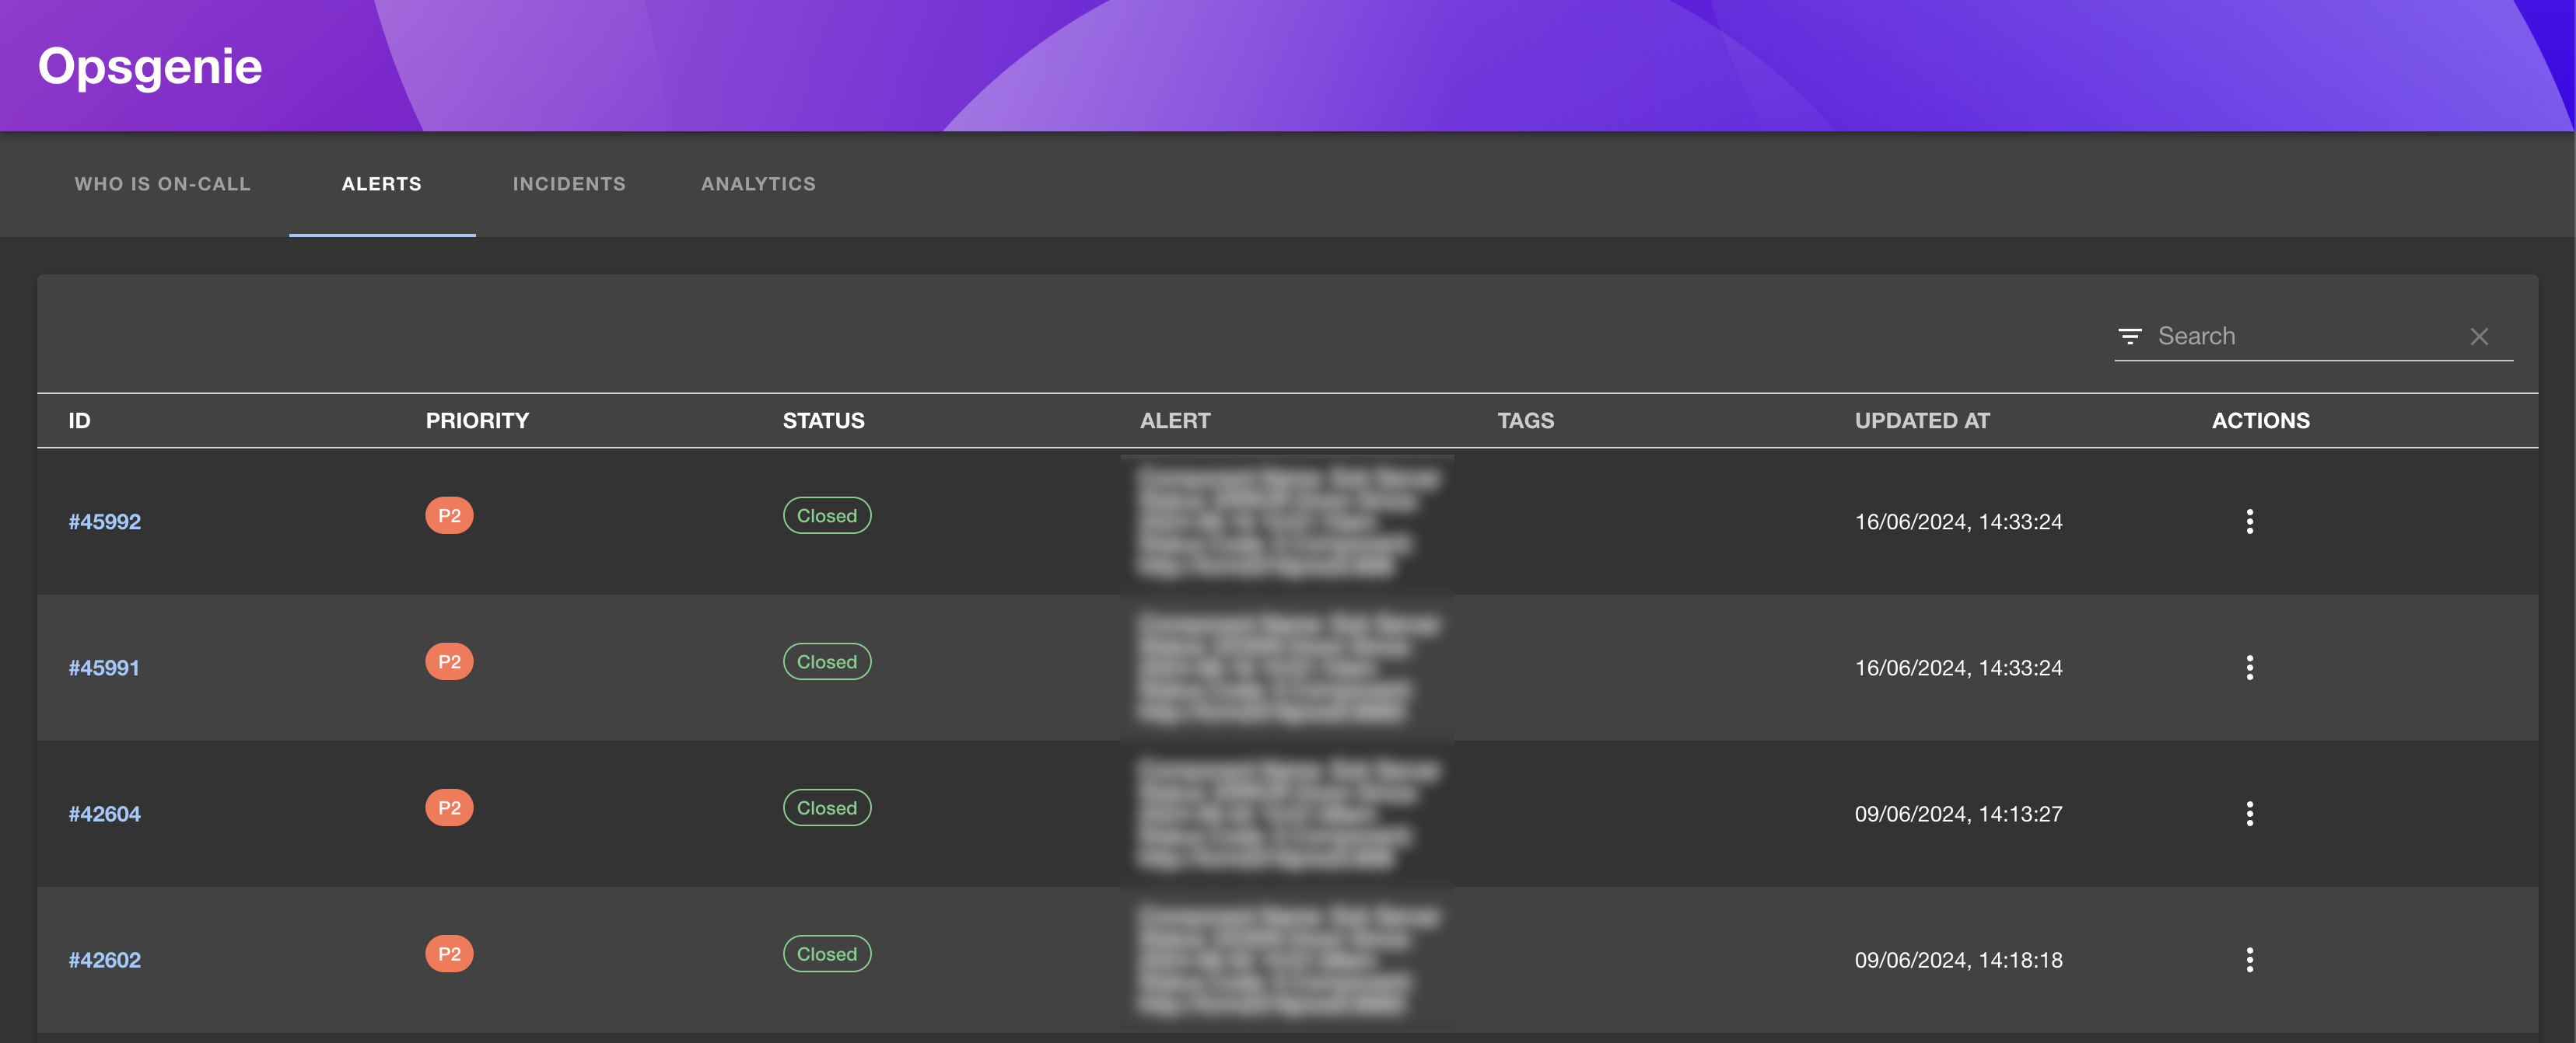Open alert link #45992
2576x1043 pixels.
pos(105,521)
